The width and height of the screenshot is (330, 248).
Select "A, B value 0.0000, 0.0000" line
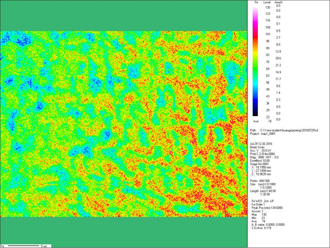pos(268,225)
